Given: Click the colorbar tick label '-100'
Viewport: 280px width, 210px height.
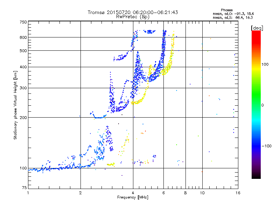Looking at the screenshot, I should [x=266, y=146].
